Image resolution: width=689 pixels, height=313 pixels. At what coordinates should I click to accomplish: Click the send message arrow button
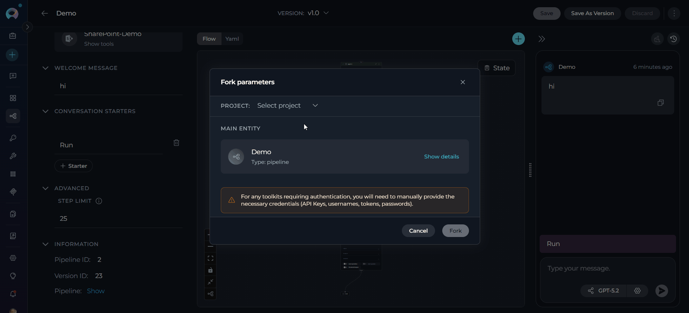tap(661, 291)
